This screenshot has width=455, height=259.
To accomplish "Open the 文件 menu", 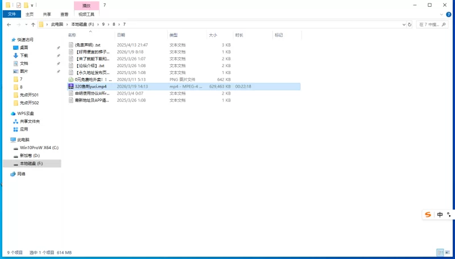I will click(x=10, y=14).
